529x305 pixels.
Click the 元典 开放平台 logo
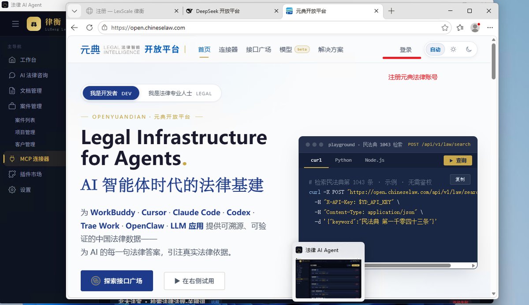coord(130,49)
